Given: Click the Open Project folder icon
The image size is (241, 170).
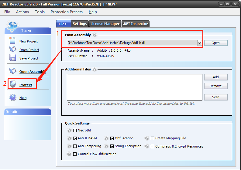Looking at the screenshot, I should pos(12,49).
